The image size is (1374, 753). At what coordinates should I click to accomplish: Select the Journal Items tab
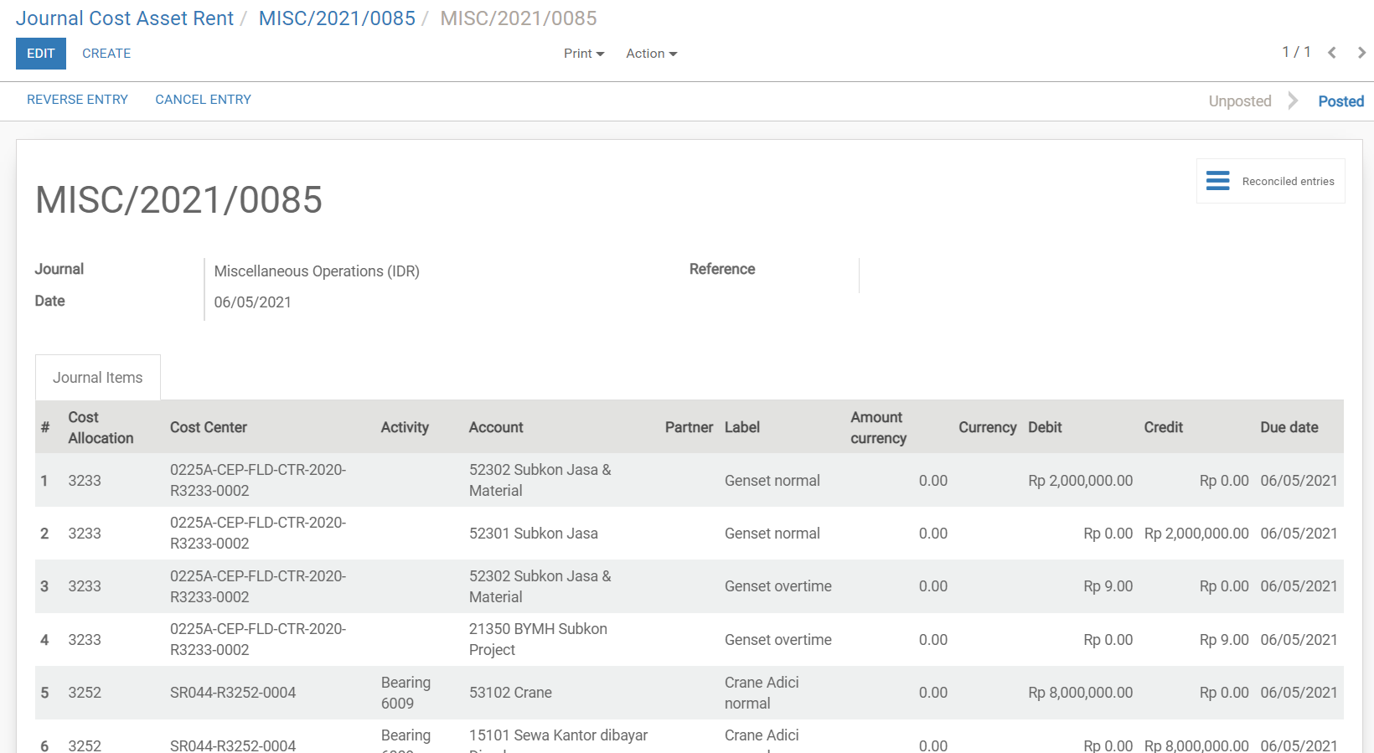(98, 378)
